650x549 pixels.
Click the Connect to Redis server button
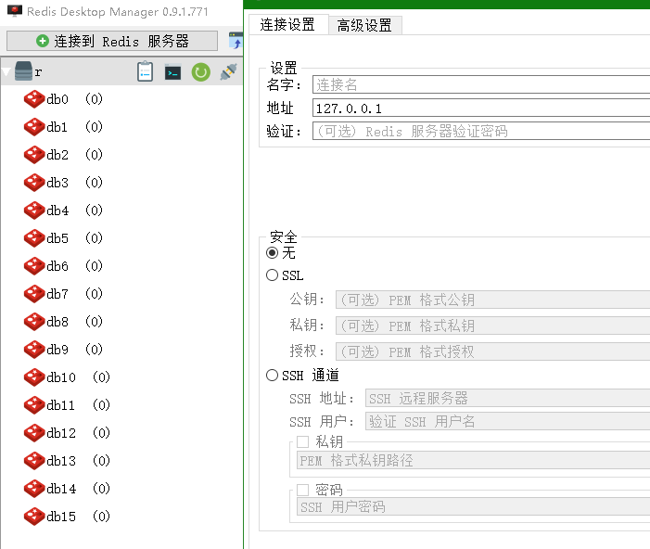click(112, 41)
